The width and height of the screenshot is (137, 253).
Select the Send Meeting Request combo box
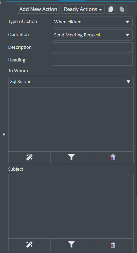coord(92,35)
